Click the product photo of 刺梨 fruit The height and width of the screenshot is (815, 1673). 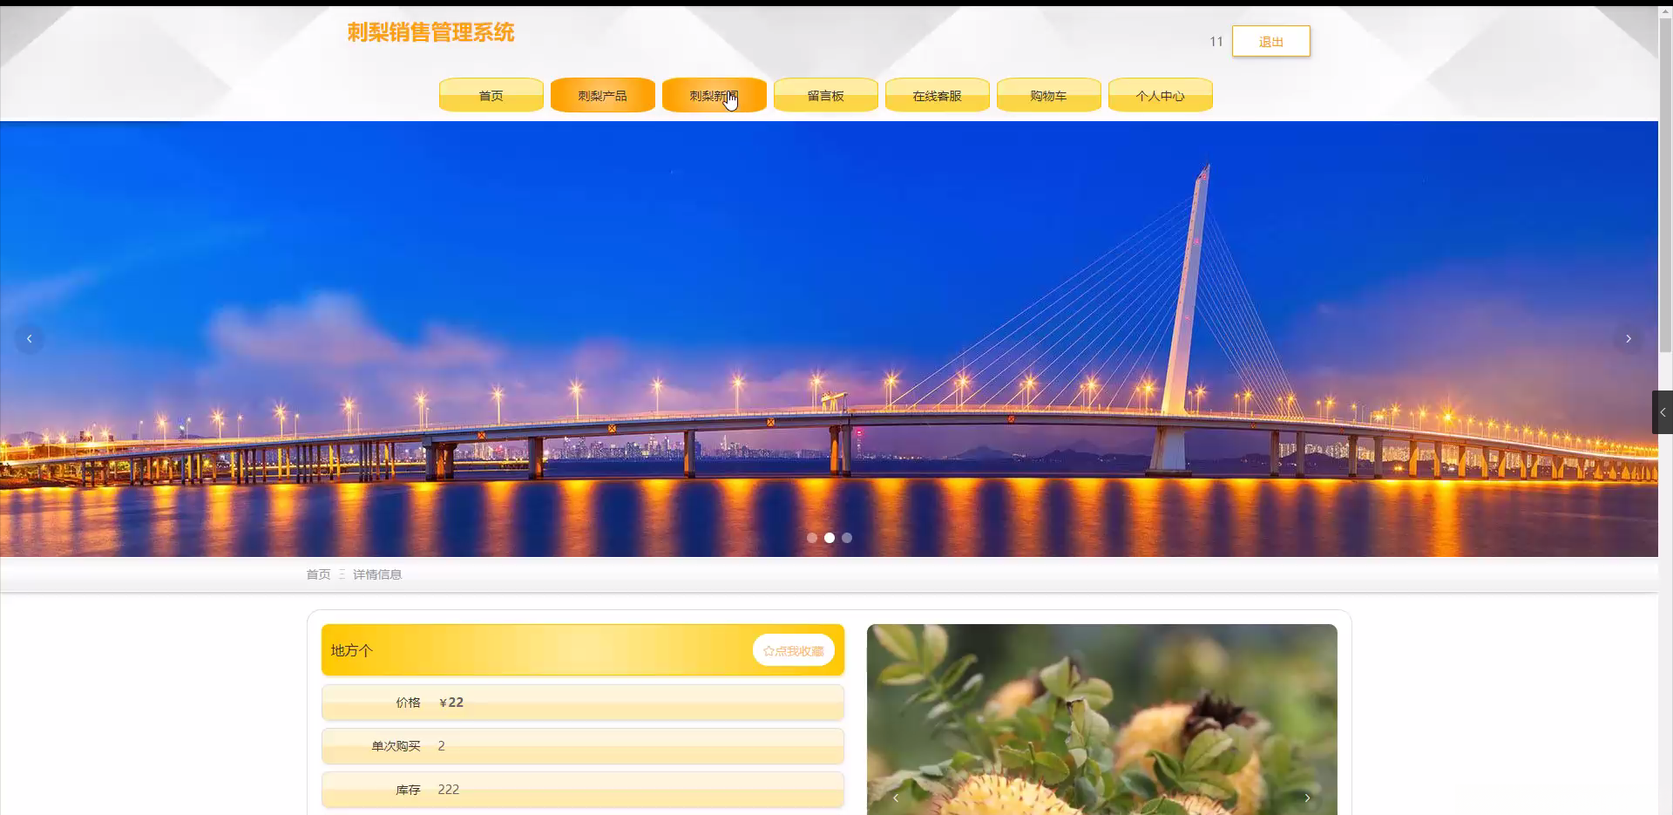[x=1102, y=719]
